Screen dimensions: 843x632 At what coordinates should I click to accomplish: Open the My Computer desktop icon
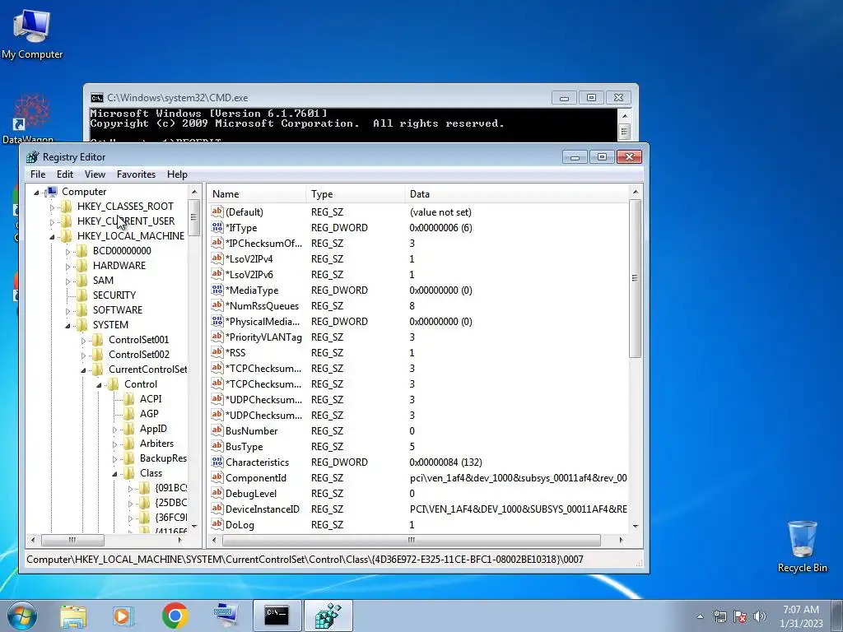[x=32, y=33]
